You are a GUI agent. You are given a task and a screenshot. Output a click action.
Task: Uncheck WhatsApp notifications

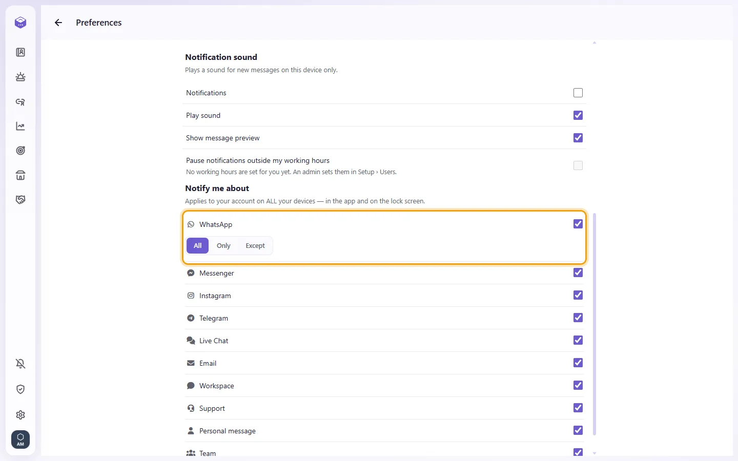[x=578, y=224]
